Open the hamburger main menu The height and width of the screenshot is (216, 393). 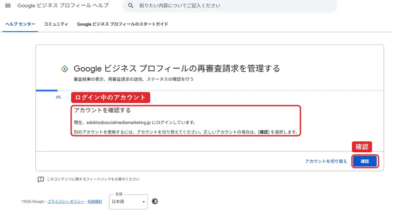8,6
